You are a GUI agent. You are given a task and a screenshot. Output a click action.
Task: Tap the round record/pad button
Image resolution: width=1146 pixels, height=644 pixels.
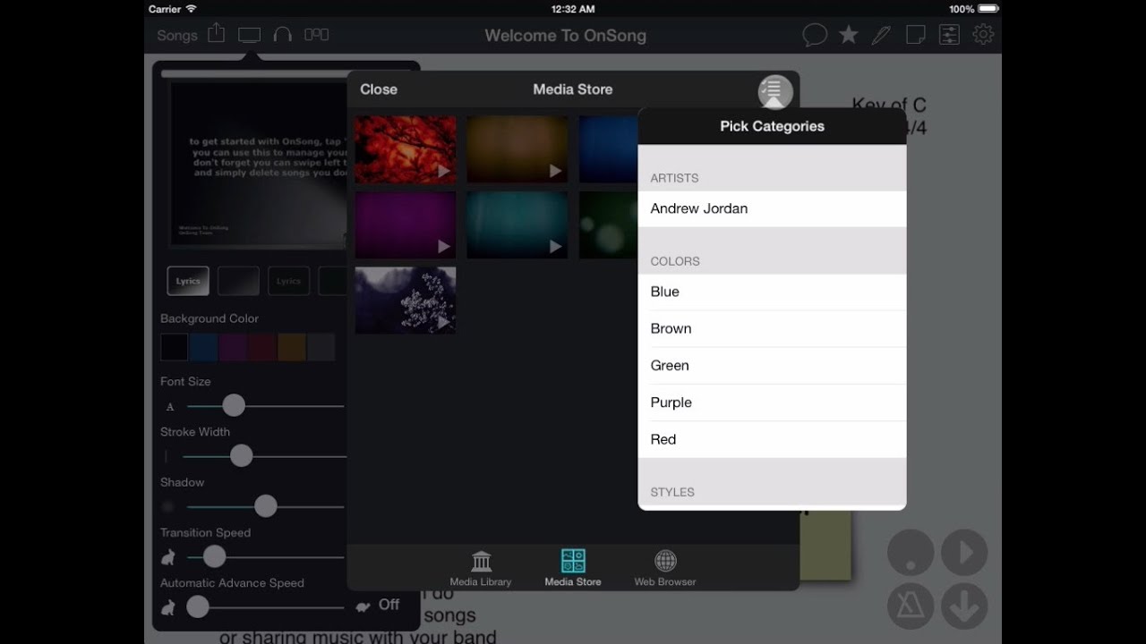pyautogui.click(x=911, y=552)
